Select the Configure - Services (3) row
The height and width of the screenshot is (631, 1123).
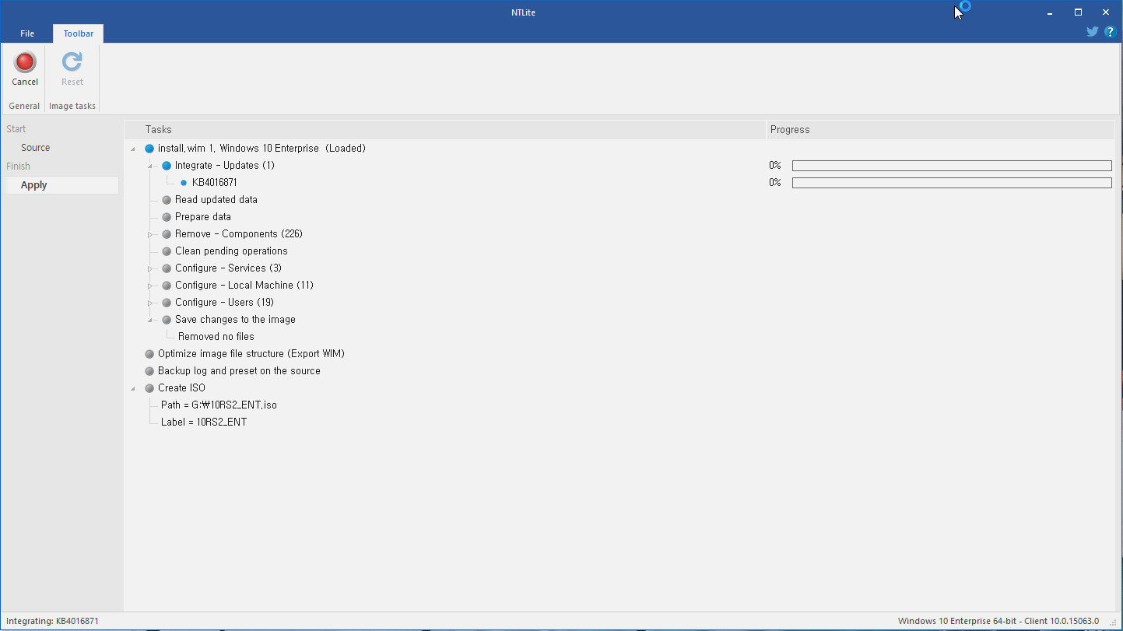(229, 268)
